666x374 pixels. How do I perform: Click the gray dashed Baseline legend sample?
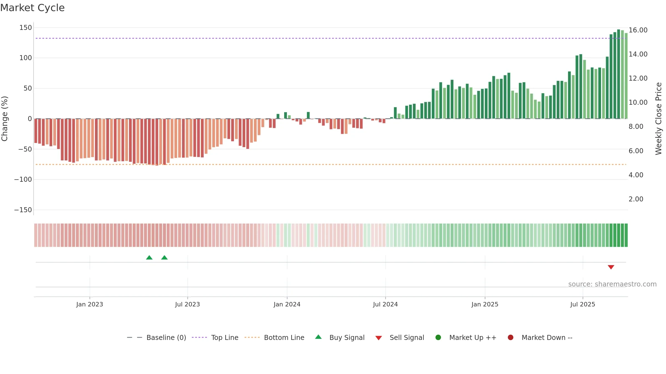click(135, 337)
